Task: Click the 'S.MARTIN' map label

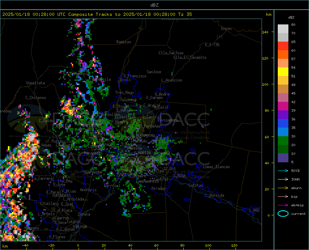Action: pyautogui.click(x=142, y=153)
